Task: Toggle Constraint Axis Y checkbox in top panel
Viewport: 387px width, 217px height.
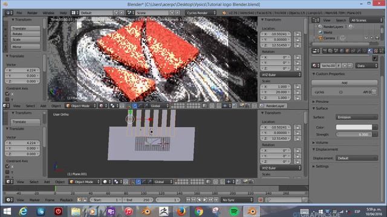Action: (x=7, y=99)
